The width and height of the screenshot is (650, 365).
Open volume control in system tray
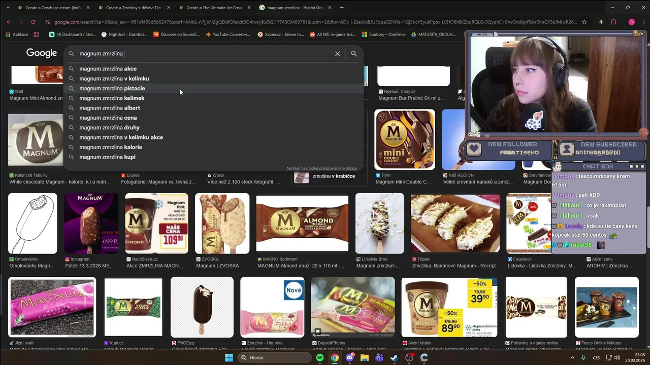point(617,358)
